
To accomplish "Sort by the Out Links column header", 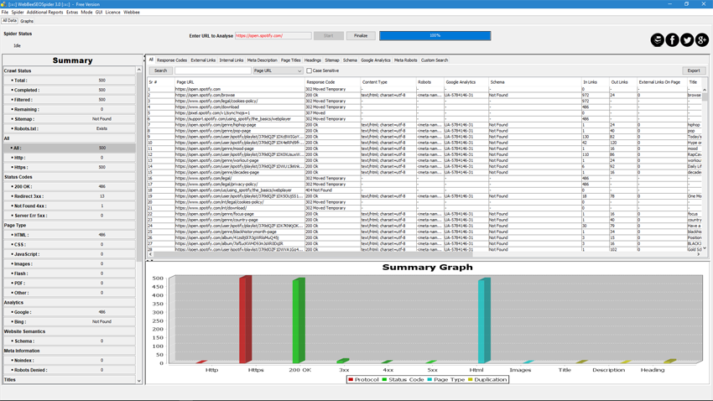I will [622, 82].
